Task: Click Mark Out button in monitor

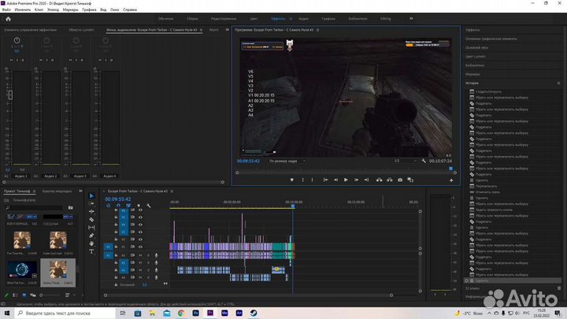Action: (313, 180)
